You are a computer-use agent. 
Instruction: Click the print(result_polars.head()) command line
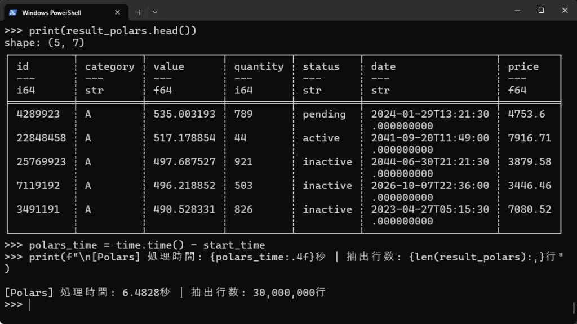pos(113,30)
